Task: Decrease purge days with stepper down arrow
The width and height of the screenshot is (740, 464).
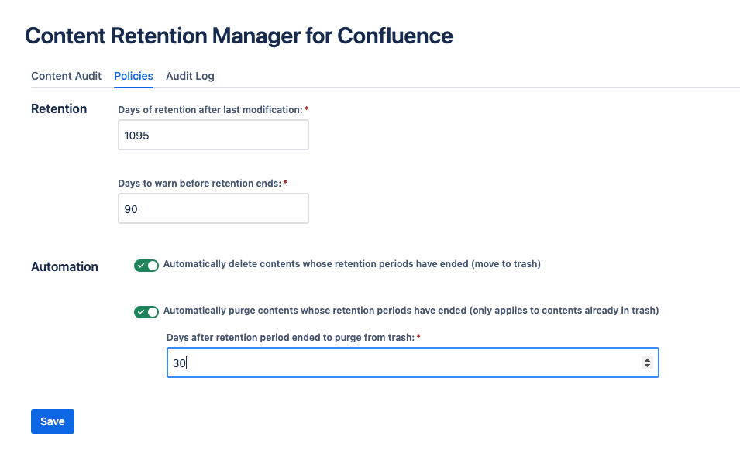Action: click(647, 366)
